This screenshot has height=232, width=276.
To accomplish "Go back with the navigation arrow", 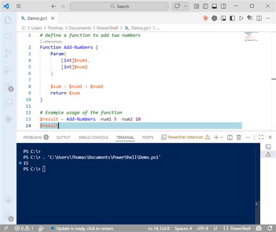I will (54, 6).
